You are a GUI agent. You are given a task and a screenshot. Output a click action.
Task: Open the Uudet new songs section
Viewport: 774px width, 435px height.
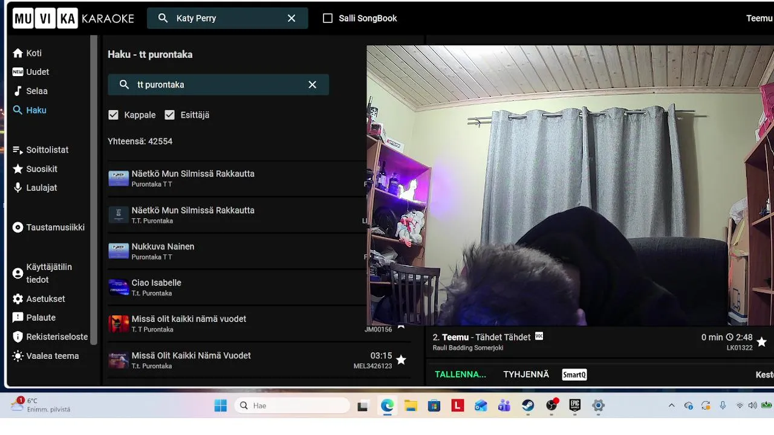(31, 72)
